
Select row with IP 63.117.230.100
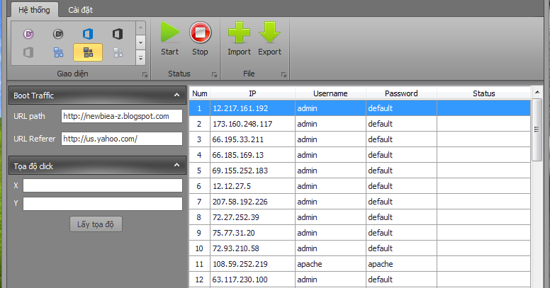pyautogui.click(x=359, y=280)
